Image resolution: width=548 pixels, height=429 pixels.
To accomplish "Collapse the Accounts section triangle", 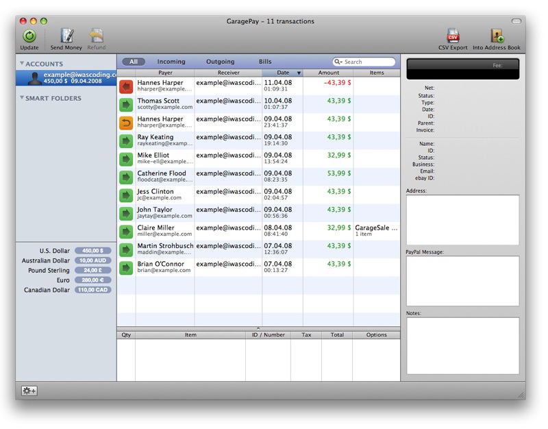I will pos(22,64).
